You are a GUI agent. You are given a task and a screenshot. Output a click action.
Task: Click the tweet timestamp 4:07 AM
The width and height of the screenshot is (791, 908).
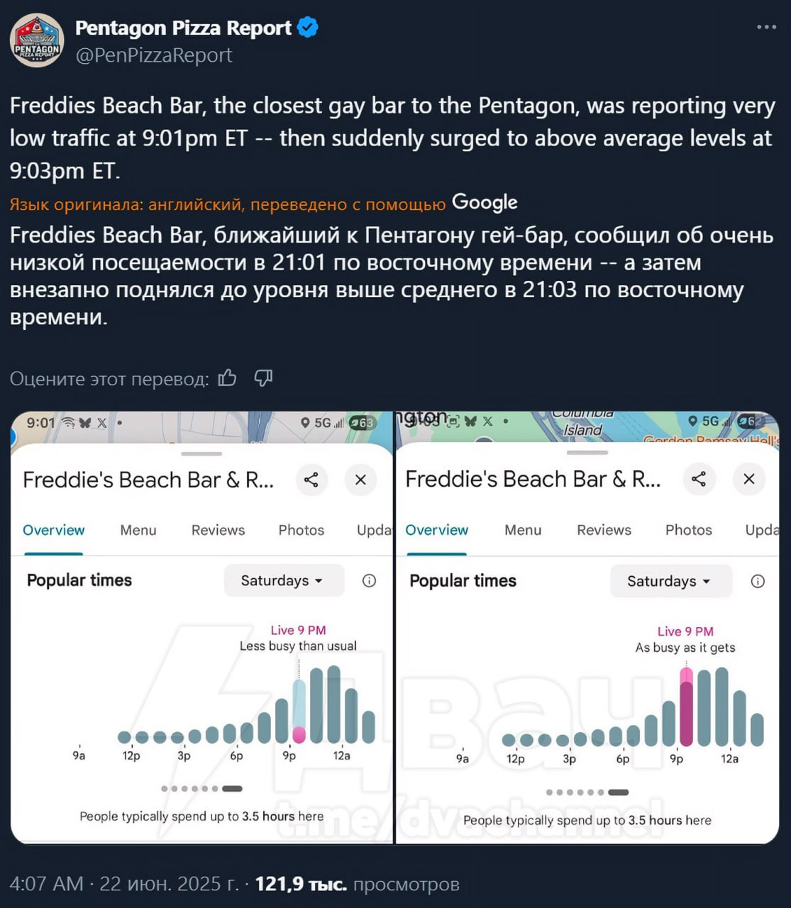coord(46,884)
